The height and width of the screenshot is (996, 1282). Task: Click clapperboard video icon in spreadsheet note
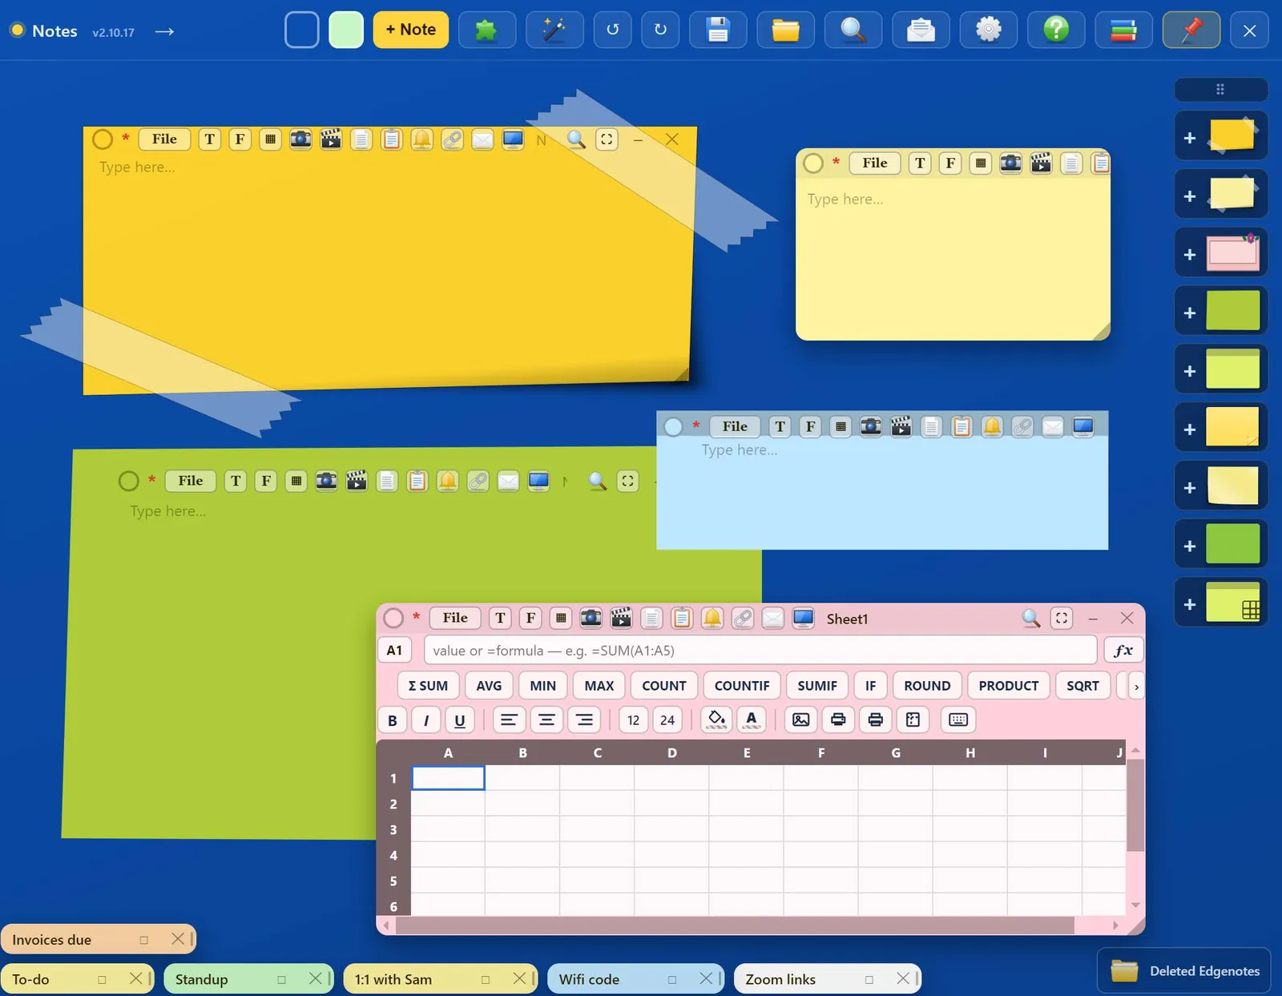point(621,618)
